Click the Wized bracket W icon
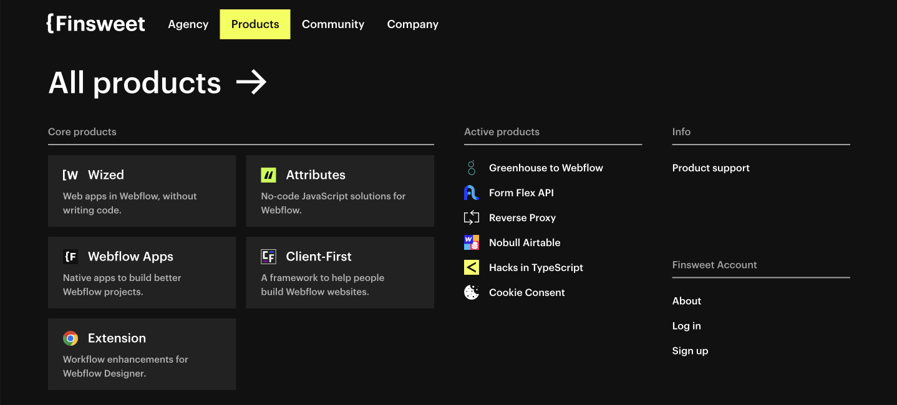 70,175
